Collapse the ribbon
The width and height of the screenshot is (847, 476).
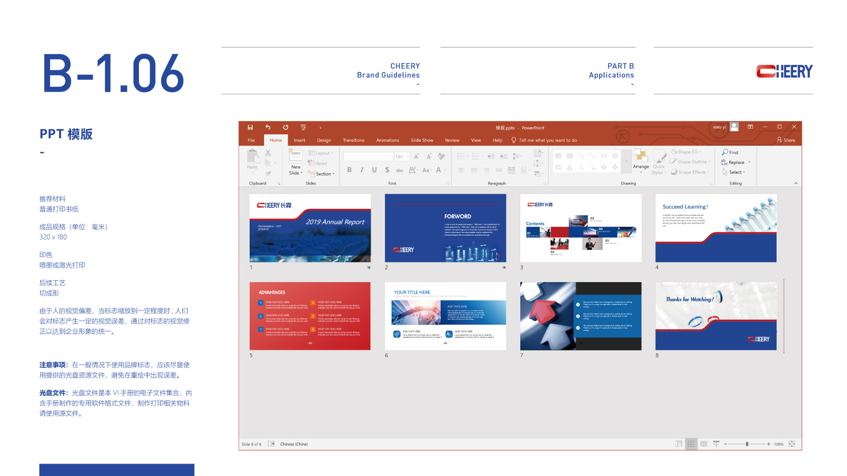tap(796, 183)
